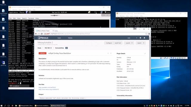The image size is (191, 107).
Task: Open the Chrome menu icon
Action: click(x=149, y=34)
